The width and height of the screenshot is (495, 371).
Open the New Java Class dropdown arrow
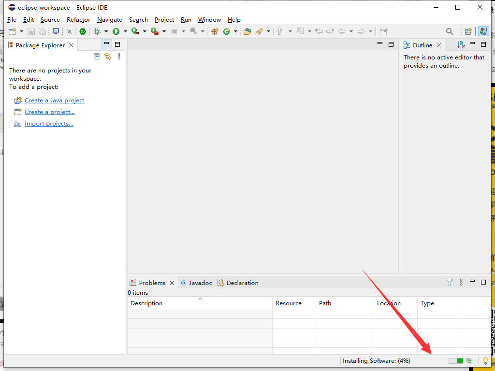pyautogui.click(x=235, y=31)
